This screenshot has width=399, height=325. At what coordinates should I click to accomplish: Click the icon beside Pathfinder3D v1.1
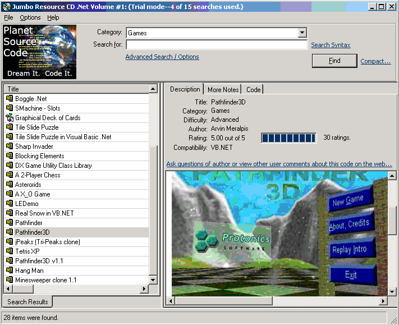pyautogui.click(x=10, y=260)
